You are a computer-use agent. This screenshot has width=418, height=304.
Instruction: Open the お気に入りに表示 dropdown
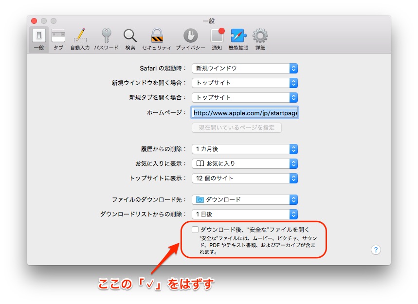click(x=245, y=163)
